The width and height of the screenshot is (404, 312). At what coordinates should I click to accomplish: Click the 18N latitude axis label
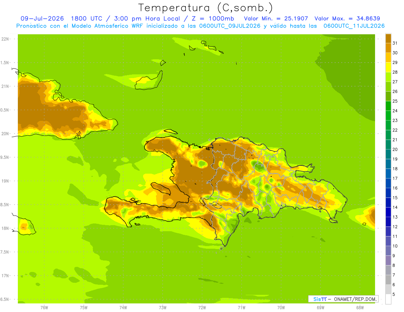[5, 228]
